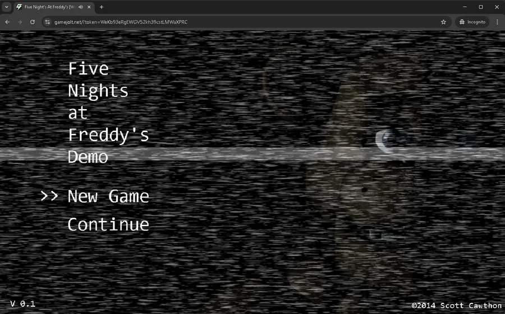Close the browser window
This screenshot has width=505, height=314.
pyautogui.click(x=497, y=7)
